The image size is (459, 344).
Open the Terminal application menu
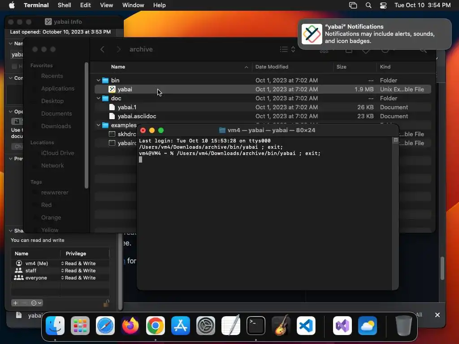[36, 5]
